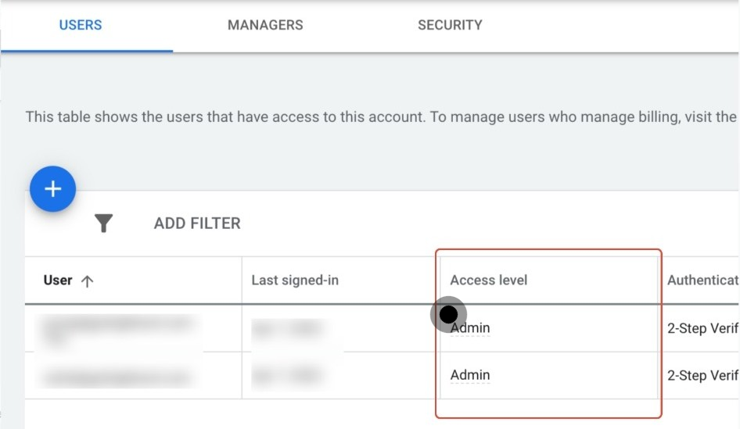Click the Access level column header
This screenshot has width=740, height=429.
coord(489,281)
